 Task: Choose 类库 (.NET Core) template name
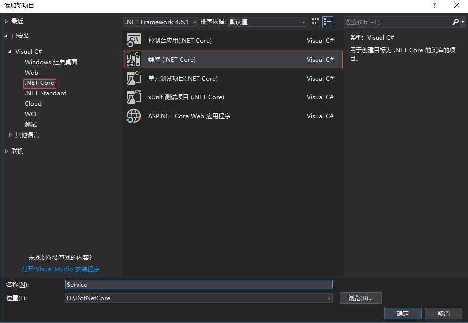(172, 59)
